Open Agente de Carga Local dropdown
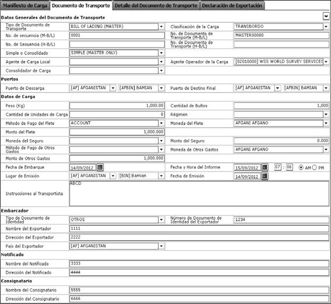 [x=161, y=62]
